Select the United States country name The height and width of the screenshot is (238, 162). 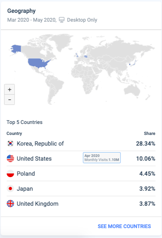pos(34,159)
